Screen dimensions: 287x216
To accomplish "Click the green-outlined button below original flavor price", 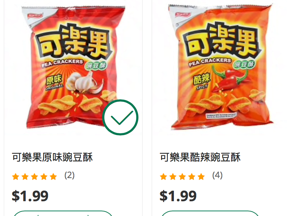I will coord(63,213).
